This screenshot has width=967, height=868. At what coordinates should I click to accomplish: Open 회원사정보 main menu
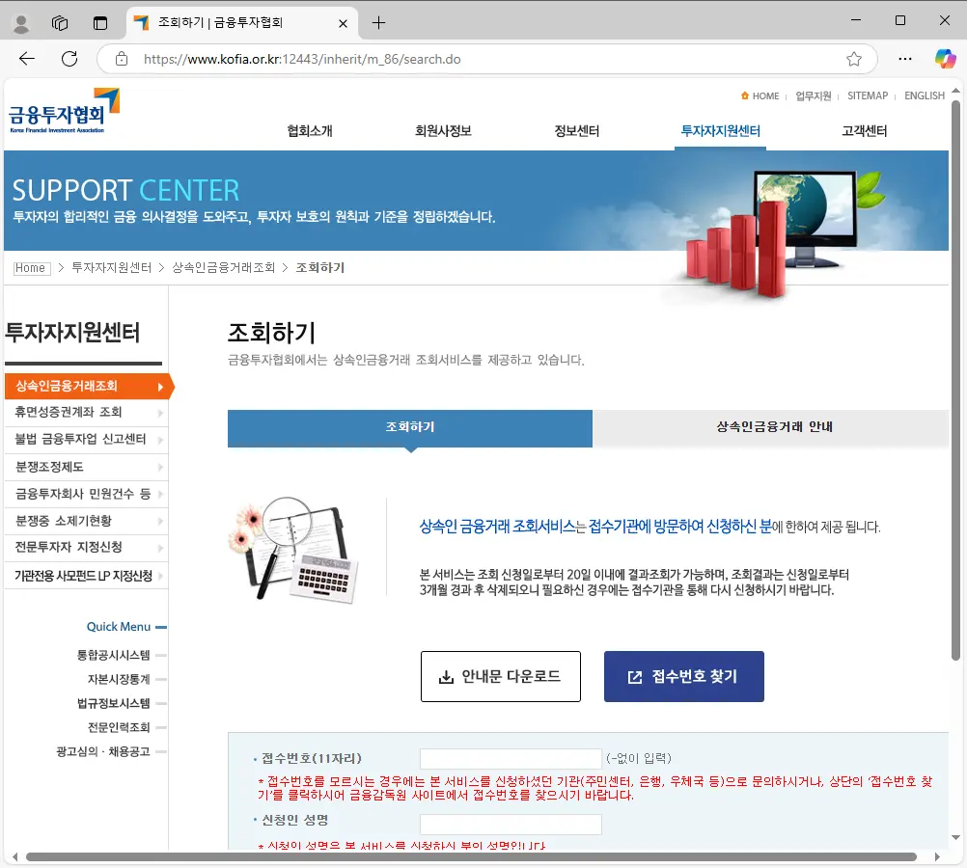click(443, 131)
